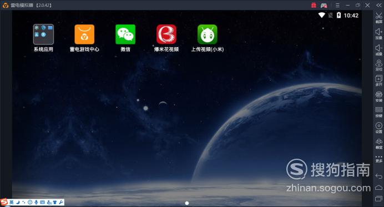
Task: Open the emulator hamburger menu
Action: point(337,5)
